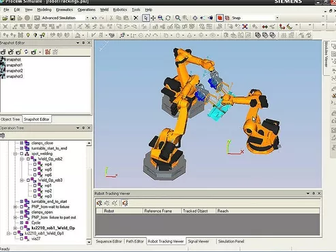The height and width of the screenshot is (252, 336).
Task: Expand the kr2210_rob1_Weld_Op node
Action: [x=15, y=228]
